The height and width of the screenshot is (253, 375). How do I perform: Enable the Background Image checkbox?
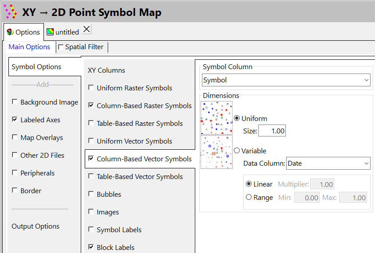[x=15, y=102]
